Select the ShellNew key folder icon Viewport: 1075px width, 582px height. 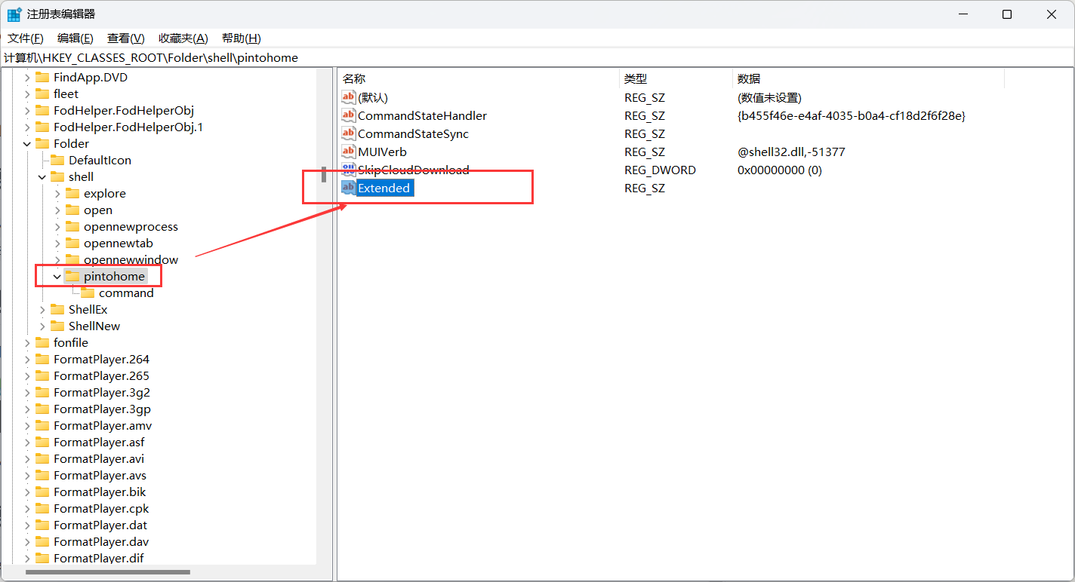point(57,326)
